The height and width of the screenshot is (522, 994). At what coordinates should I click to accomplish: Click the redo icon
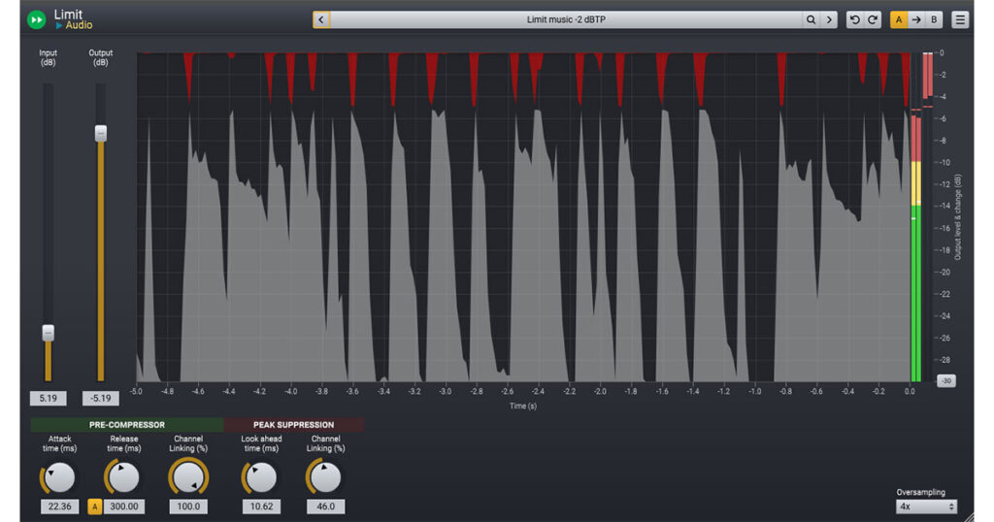point(873,19)
